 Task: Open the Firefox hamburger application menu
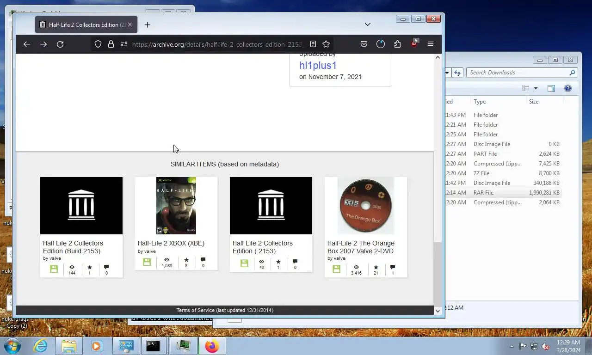coord(431,44)
